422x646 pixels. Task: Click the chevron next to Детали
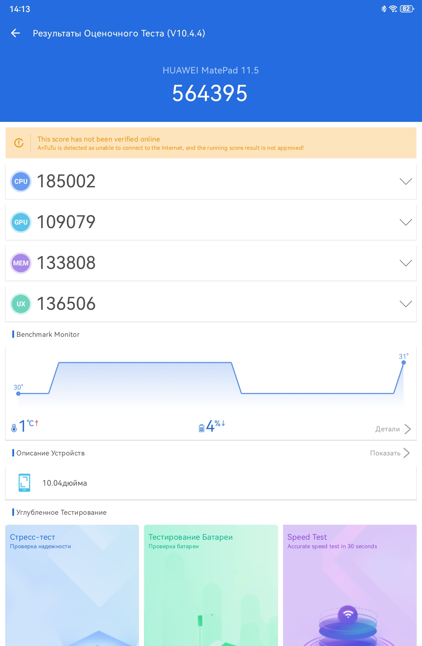pyautogui.click(x=407, y=429)
